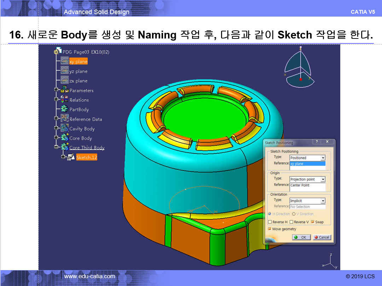Click the help question mark button
The height and width of the screenshot is (286, 382).
click(x=317, y=142)
